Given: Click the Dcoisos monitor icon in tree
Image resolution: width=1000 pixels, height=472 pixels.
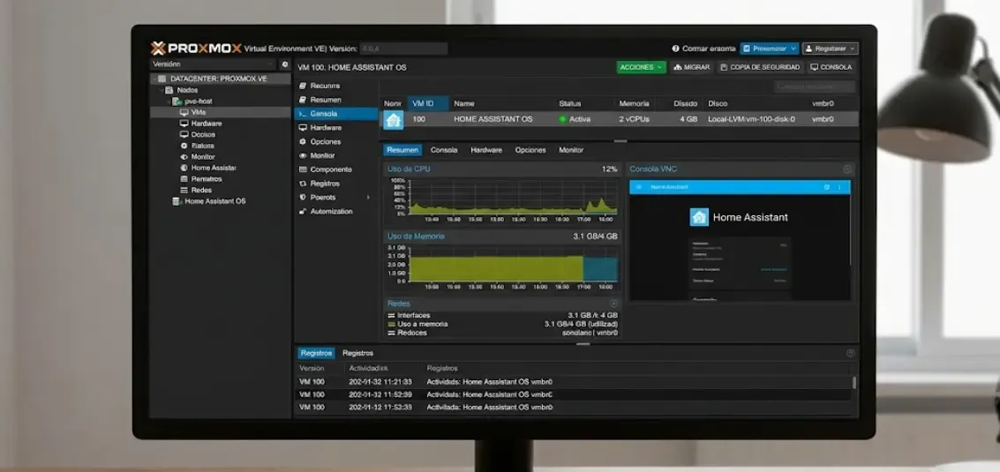Looking at the screenshot, I should 184,135.
